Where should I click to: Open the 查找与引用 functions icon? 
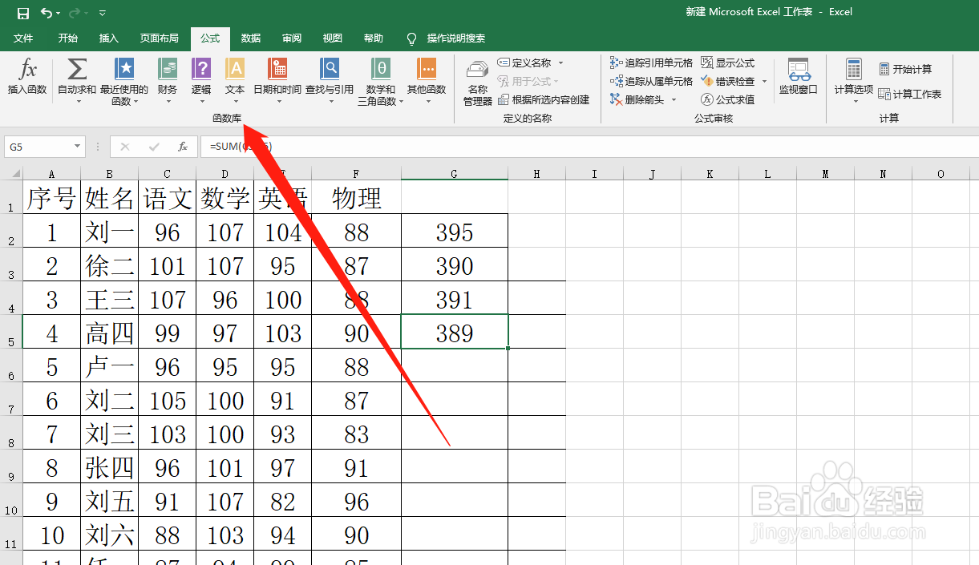click(329, 70)
